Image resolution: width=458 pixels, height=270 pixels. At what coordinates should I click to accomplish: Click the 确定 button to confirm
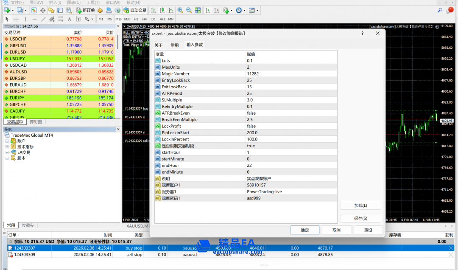click(x=304, y=230)
